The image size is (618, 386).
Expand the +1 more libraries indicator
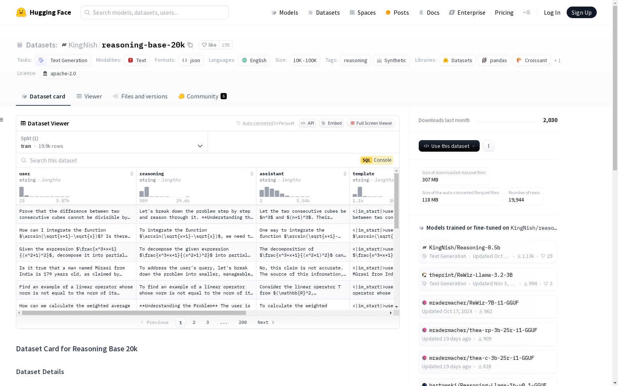[557, 60]
